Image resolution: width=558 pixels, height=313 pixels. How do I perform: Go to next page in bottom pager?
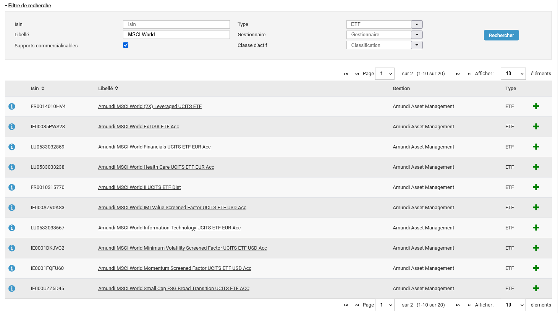[458, 305]
